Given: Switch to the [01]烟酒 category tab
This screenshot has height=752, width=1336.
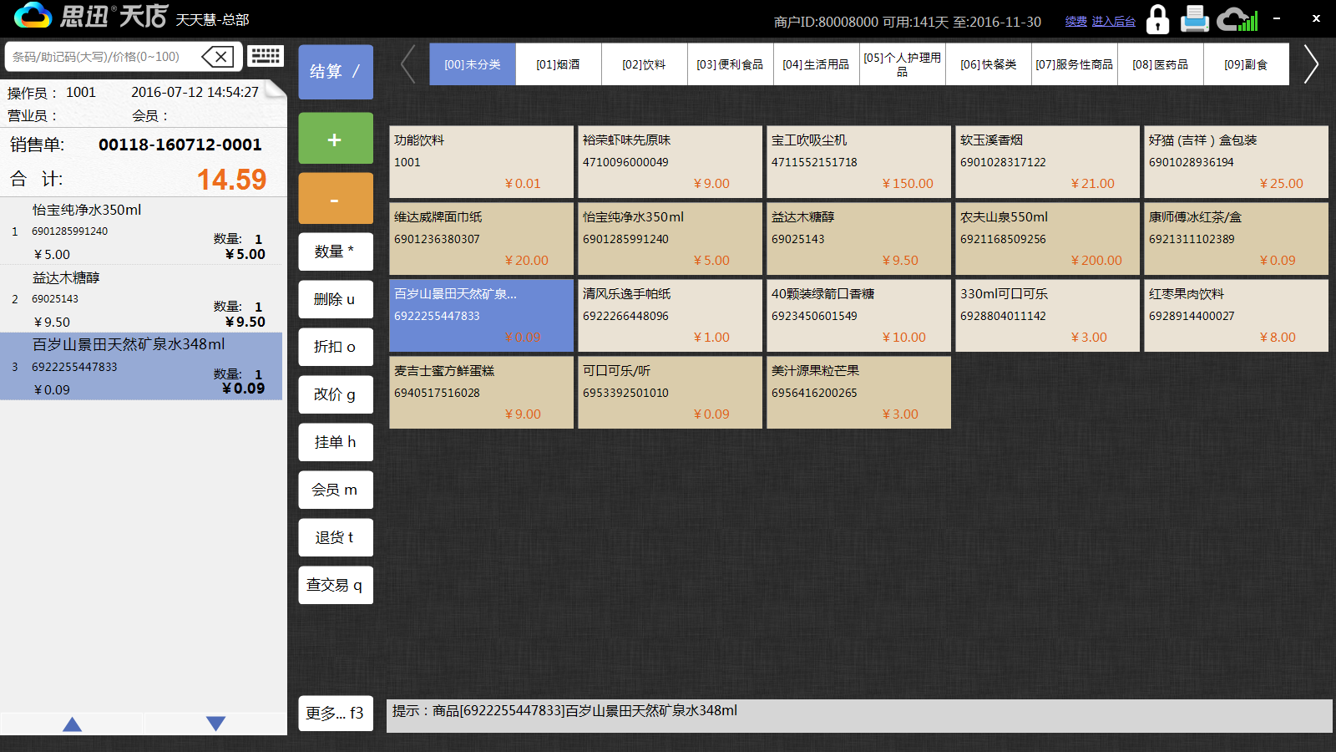Looking at the screenshot, I should click(x=558, y=64).
